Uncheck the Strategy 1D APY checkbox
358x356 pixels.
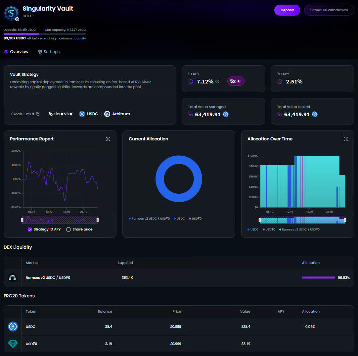[x=30, y=229]
